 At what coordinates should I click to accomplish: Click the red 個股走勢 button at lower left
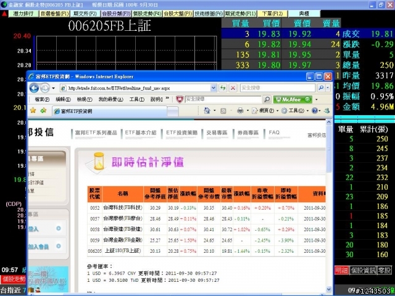[13, 279]
